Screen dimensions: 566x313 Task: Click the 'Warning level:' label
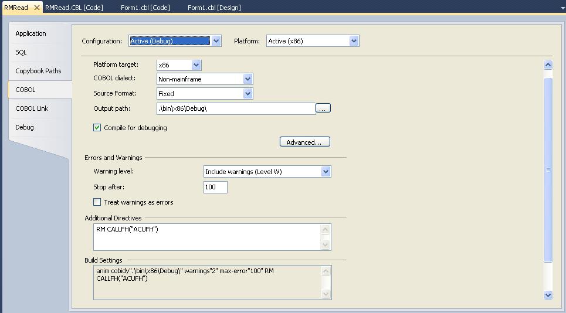[114, 171]
